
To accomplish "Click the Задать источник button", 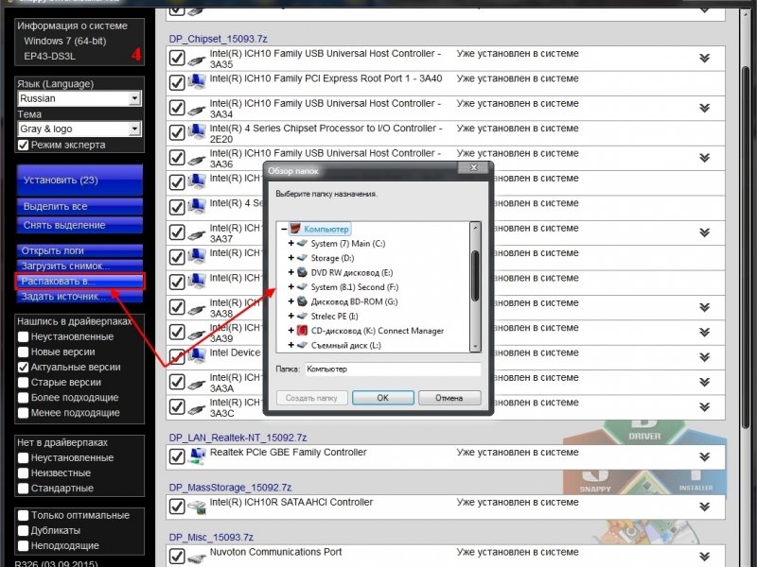I will 79,297.
